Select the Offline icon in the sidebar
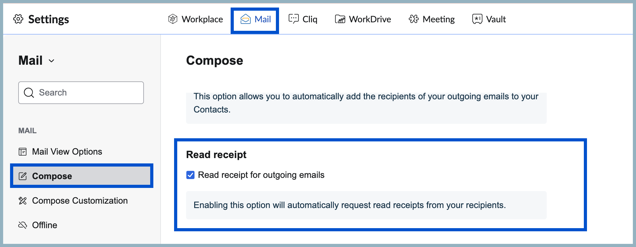Viewport: 636px width, 247px height. tap(22, 225)
